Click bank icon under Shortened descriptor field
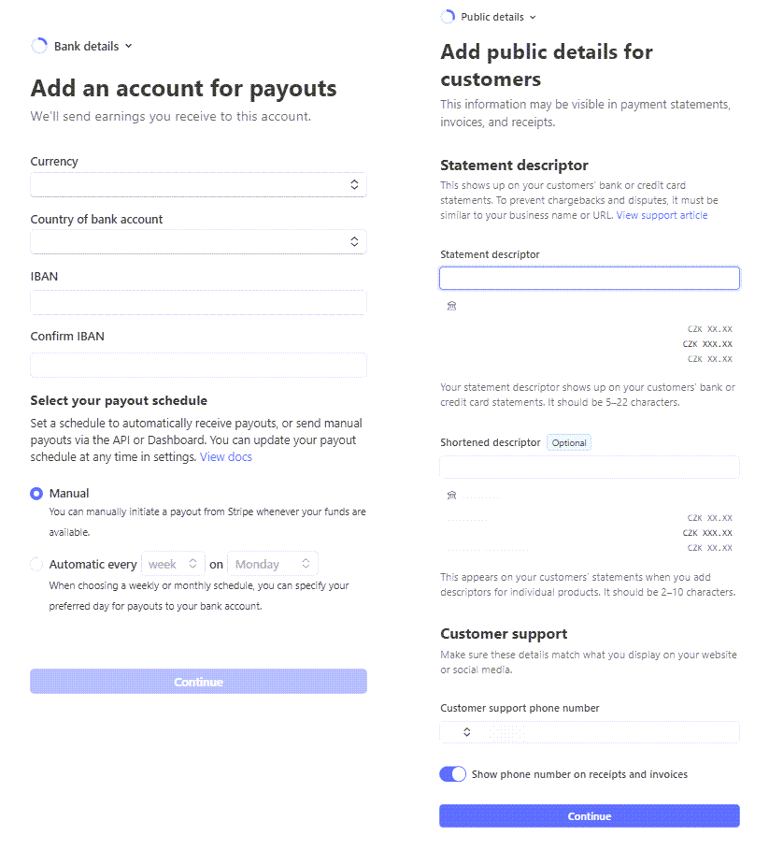This screenshot has width=769, height=850. pos(451,495)
